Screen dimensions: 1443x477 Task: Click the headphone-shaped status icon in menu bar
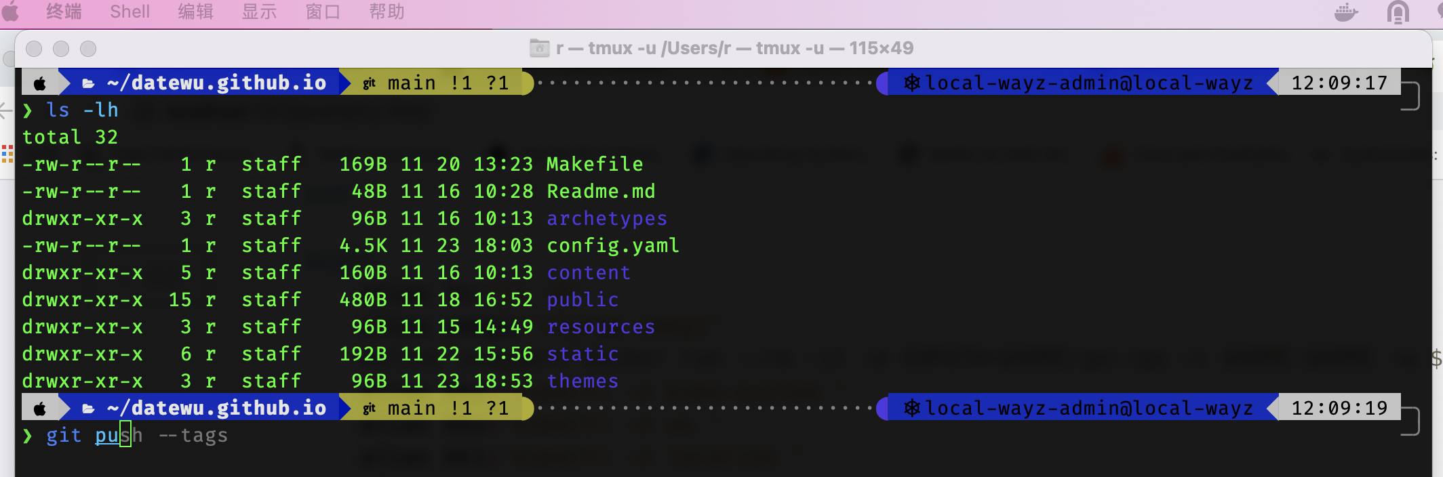1398,12
